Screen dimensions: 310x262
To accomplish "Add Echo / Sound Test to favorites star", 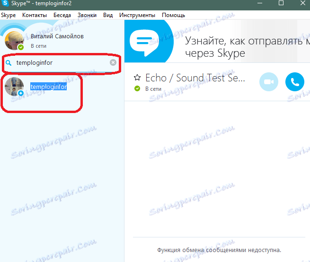I will point(137,78).
